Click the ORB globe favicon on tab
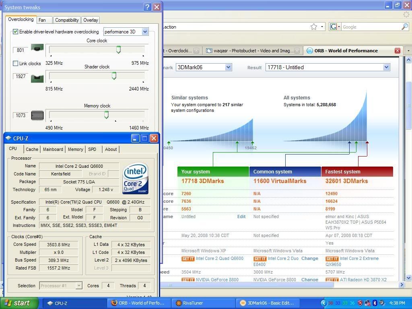 tap(309, 51)
